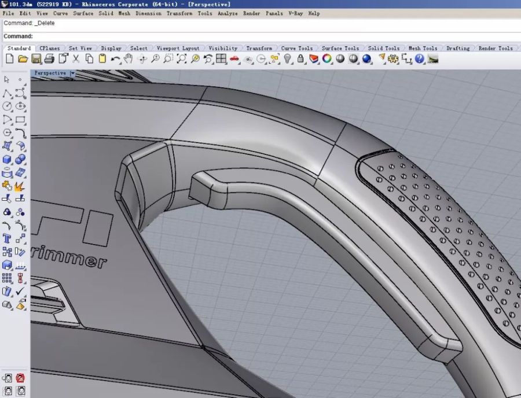This screenshot has width=521, height=398.
Task: Click the Explode tool icon
Action: point(20,186)
